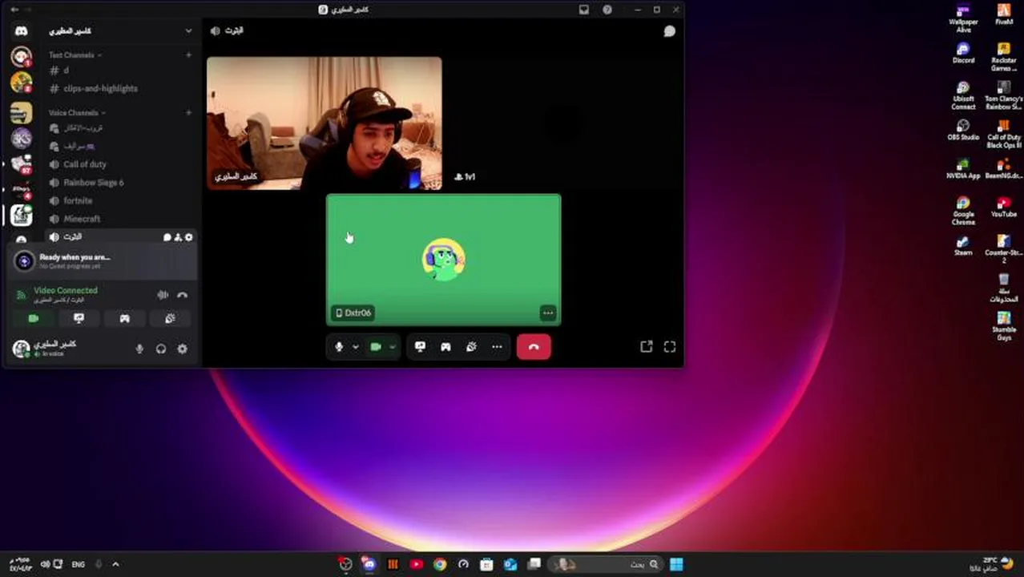Open Discord home via the logo icon
Viewport: 1024px width, 577px height.
[x=22, y=31]
